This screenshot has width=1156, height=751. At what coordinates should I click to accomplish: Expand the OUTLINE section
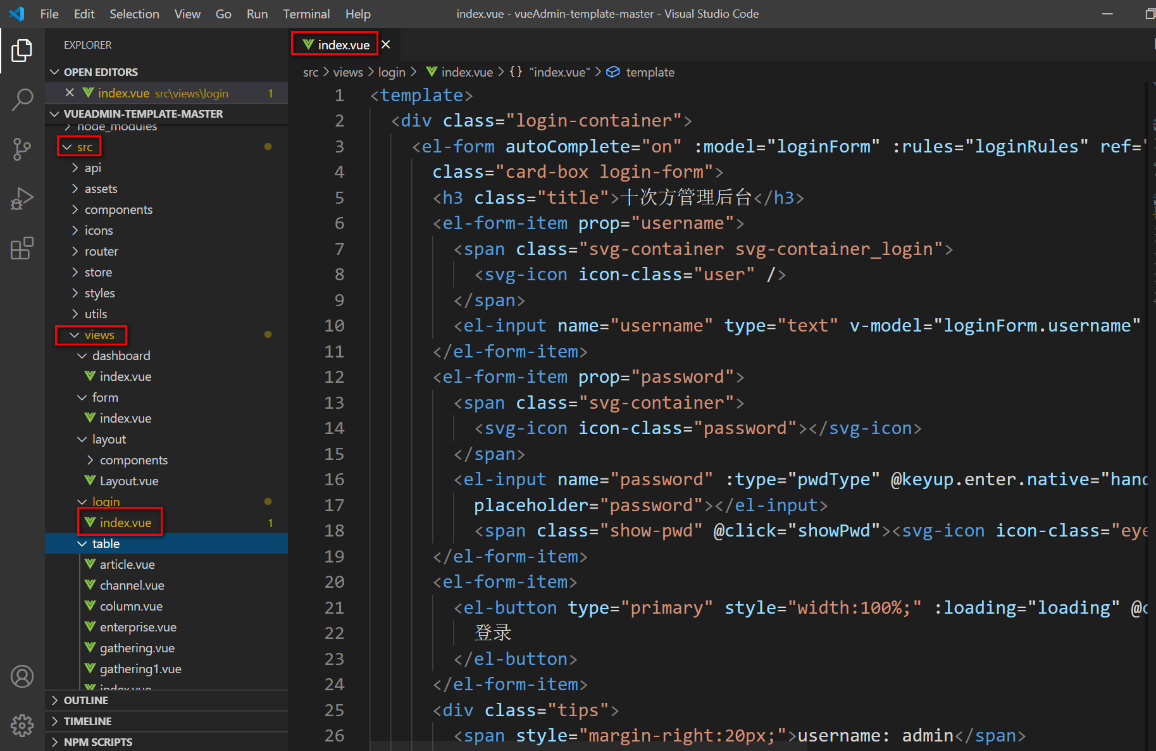coord(85,700)
